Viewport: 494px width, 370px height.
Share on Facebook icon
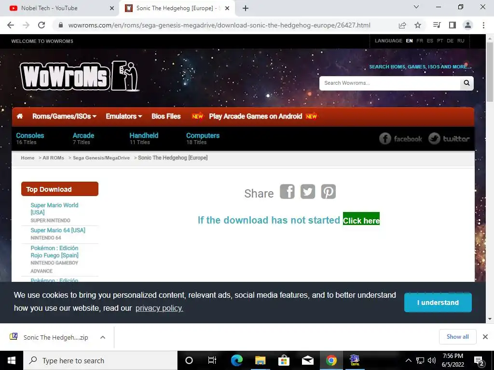(288, 192)
